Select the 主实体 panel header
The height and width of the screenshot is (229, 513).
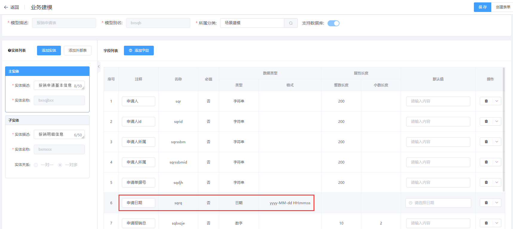pyautogui.click(x=47, y=71)
